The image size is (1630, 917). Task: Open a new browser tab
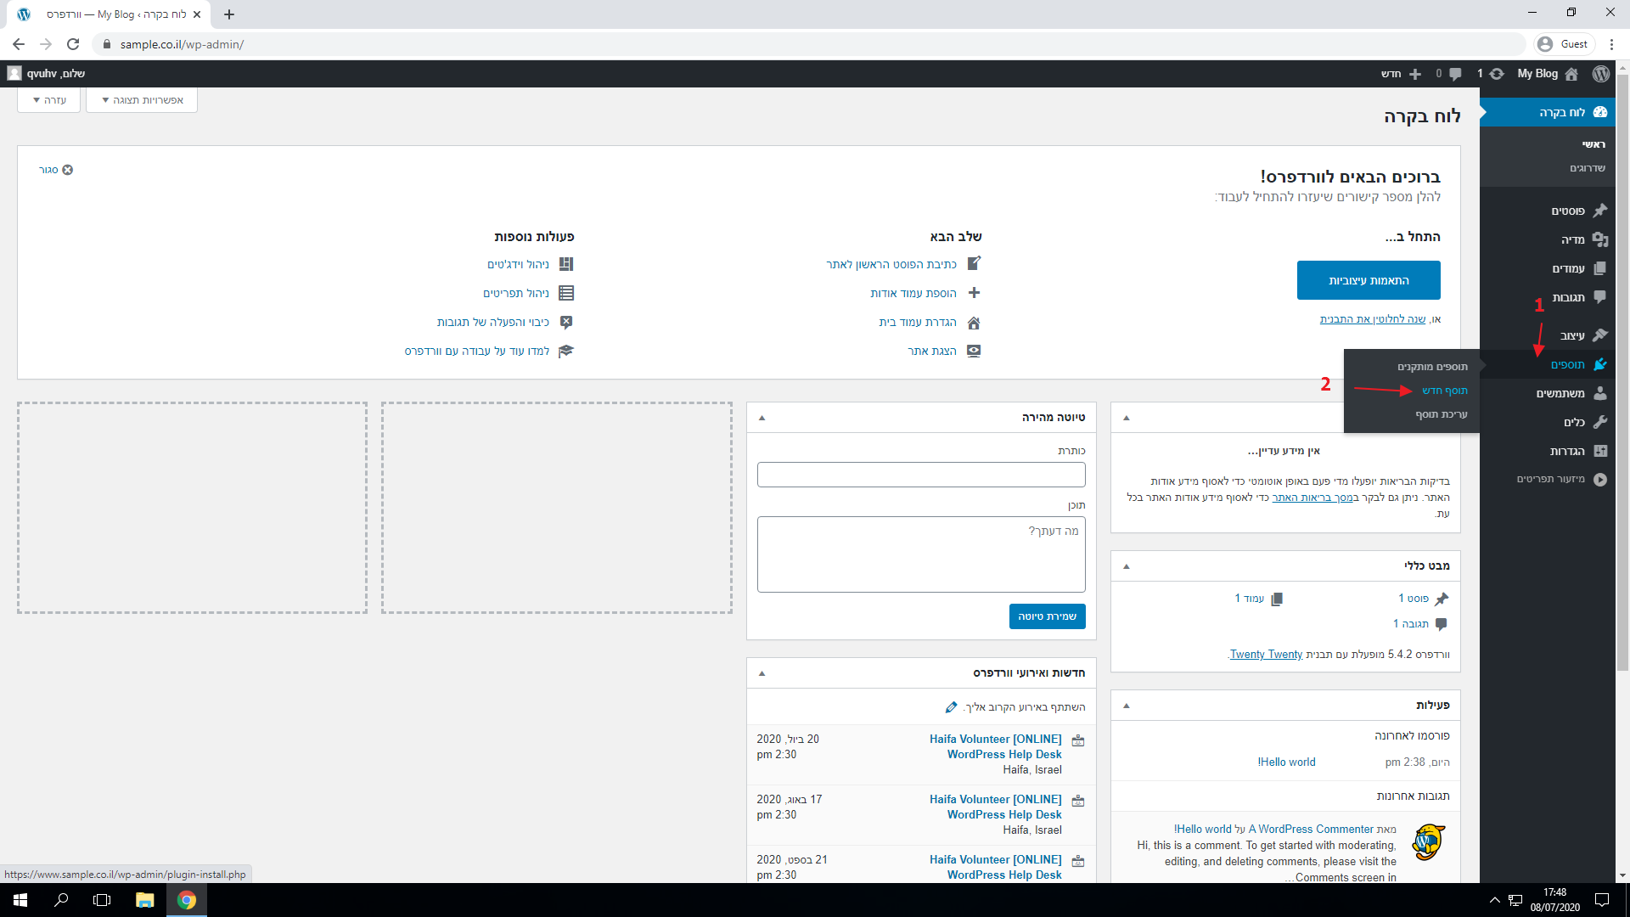coord(229,14)
